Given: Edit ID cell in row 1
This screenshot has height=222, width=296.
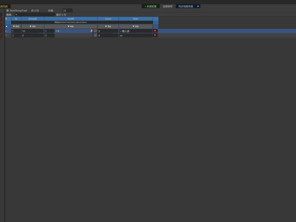Looking at the screenshot, I should coord(16,36).
